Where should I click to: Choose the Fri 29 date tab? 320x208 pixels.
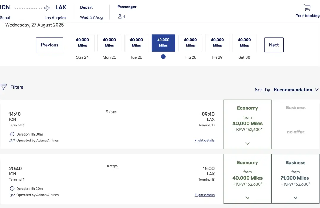point(217,43)
